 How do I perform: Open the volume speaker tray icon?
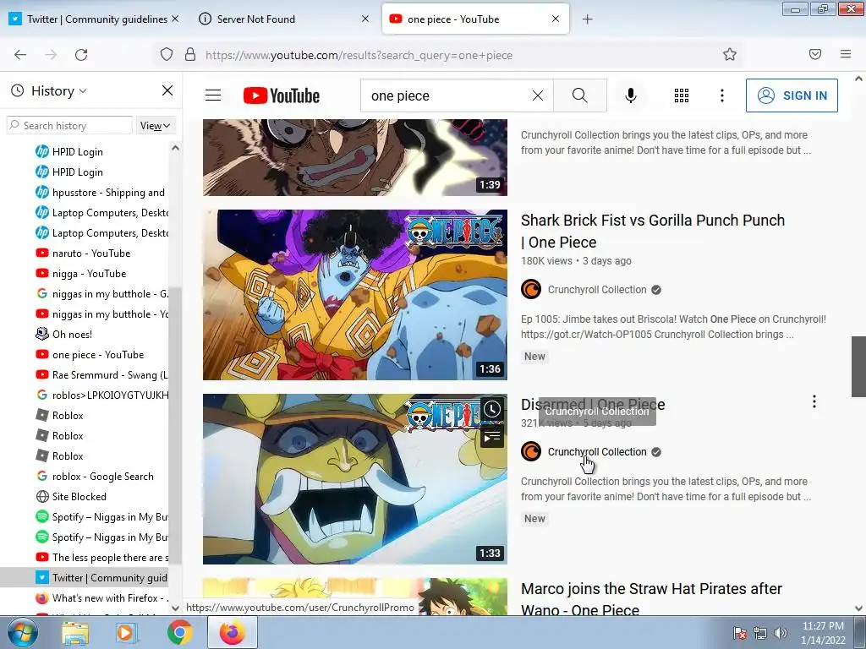click(x=781, y=633)
